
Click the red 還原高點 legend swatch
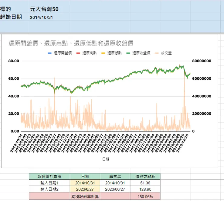(78, 53)
